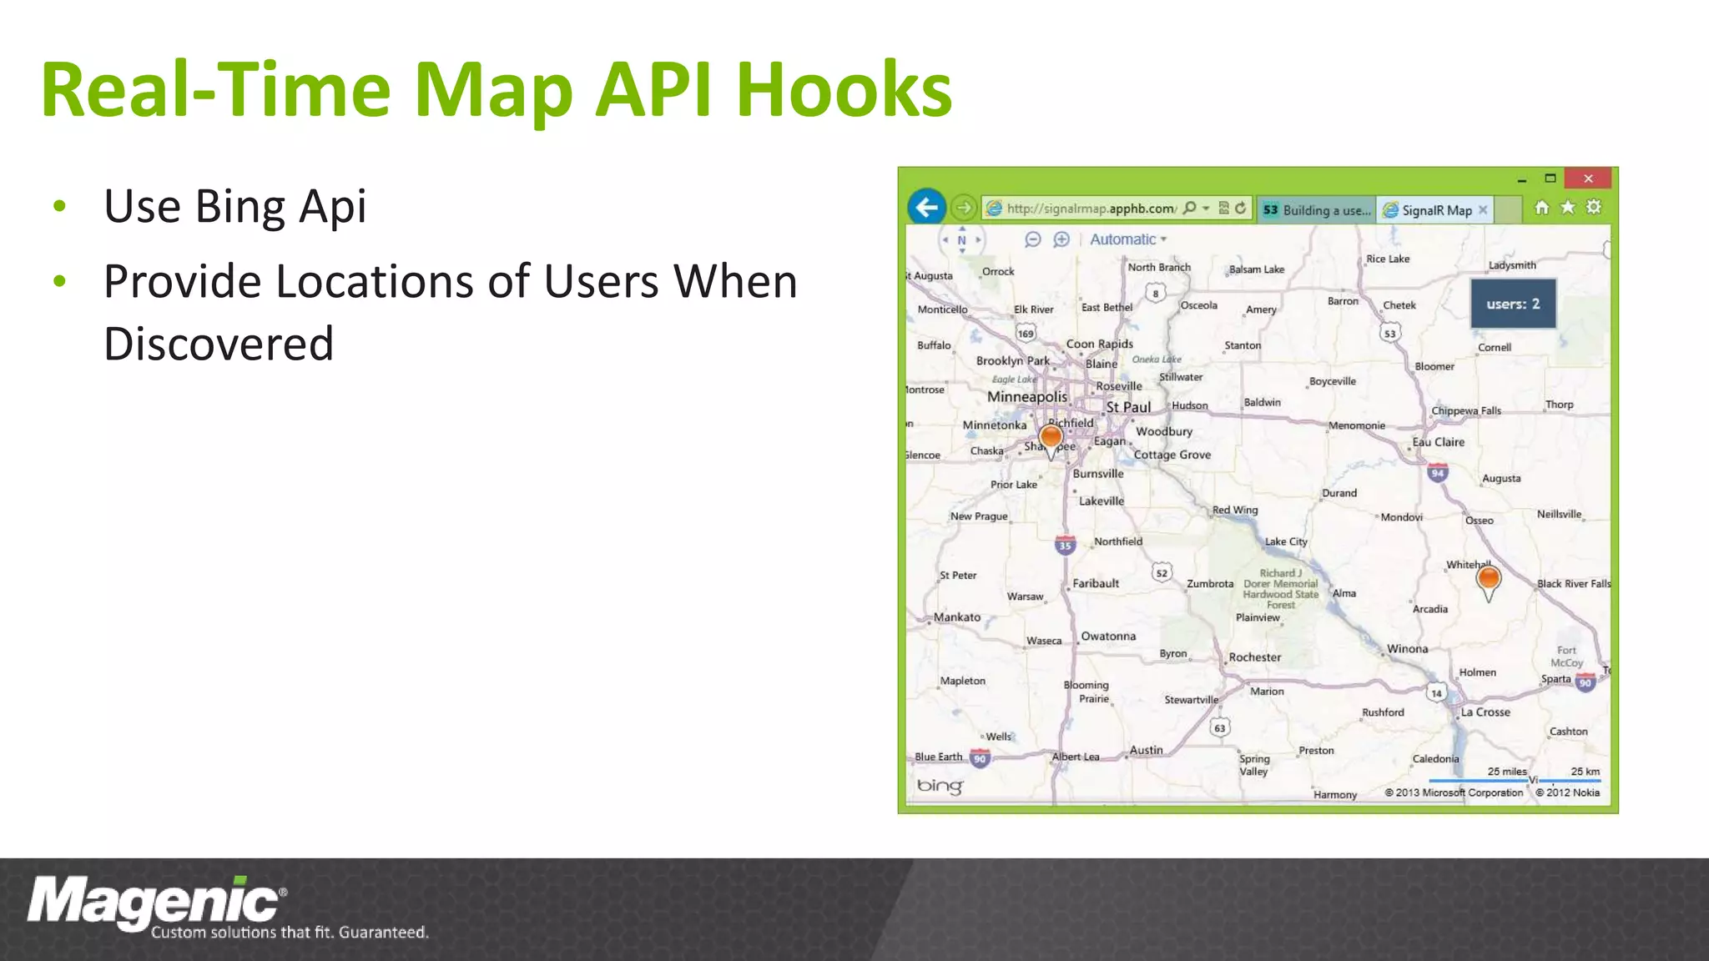
Task: Click the browser back arrow button
Action: coord(927,207)
